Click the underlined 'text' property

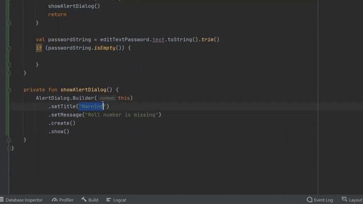click(158, 40)
